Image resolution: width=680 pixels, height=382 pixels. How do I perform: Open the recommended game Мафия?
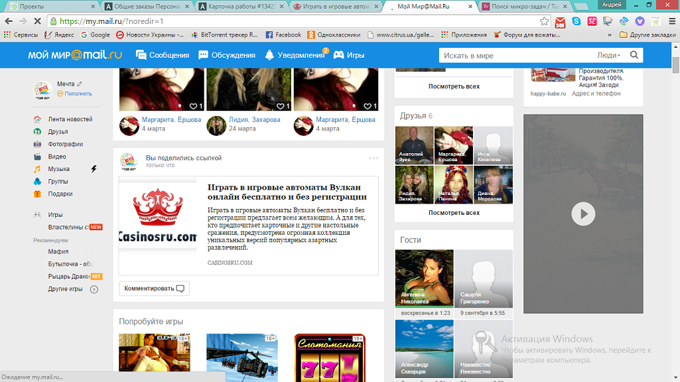(58, 251)
